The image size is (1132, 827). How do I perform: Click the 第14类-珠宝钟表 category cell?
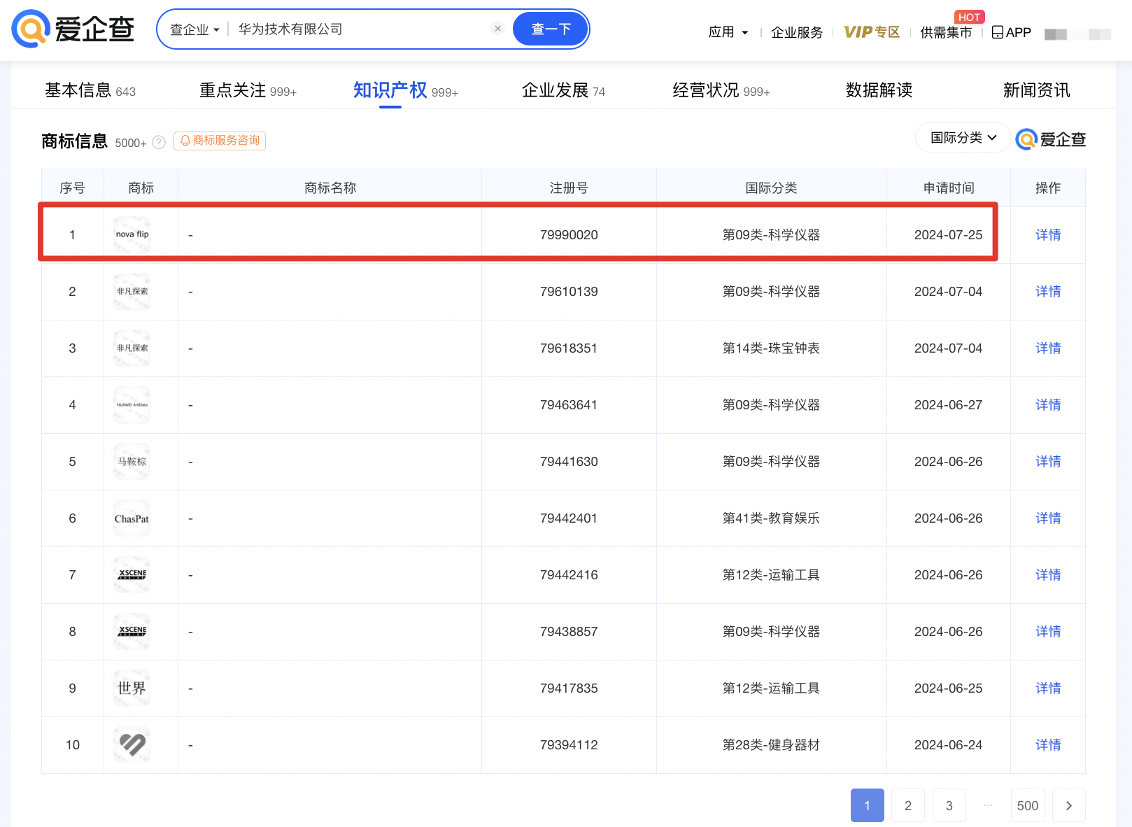pyautogui.click(x=771, y=348)
